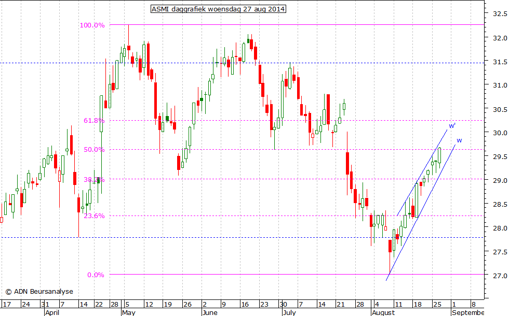This screenshot has width=509, height=316.
Task: Select date label "25" on time axis
Action: (x=437, y=305)
